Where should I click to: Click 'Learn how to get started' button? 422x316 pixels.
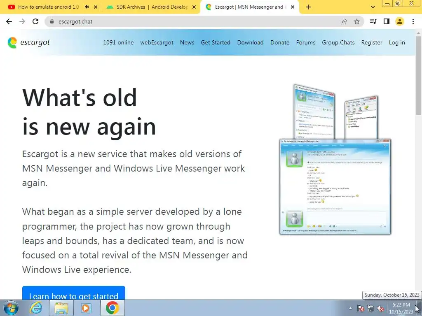(x=74, y=293)
